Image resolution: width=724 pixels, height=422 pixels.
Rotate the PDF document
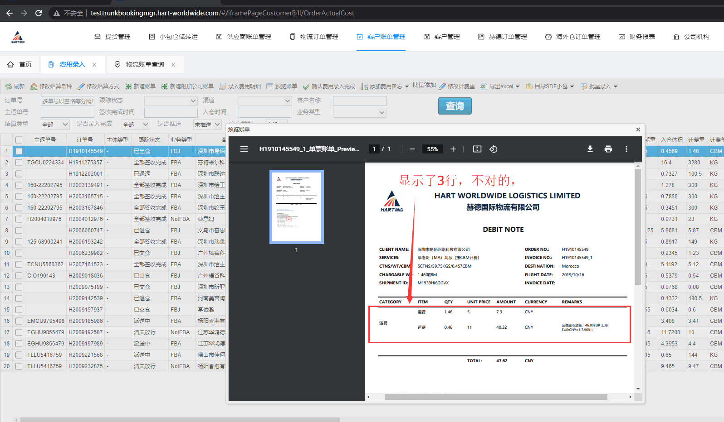[494, 149]
